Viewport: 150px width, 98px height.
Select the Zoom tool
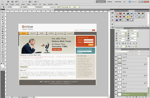point(3,61)
